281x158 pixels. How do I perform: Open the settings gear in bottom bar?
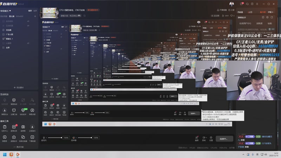211,138
